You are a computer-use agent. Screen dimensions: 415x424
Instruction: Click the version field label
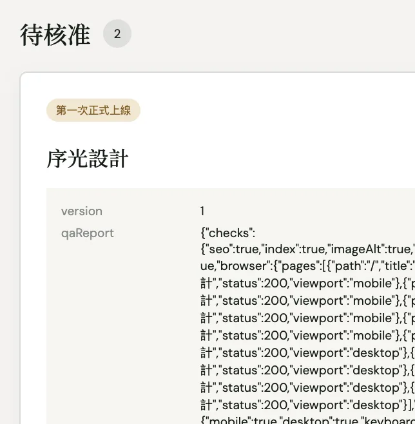[82, 211]
